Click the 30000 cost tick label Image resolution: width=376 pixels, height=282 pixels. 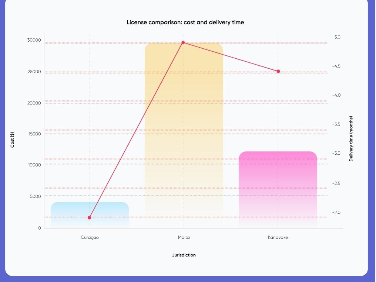click(34, 40)
